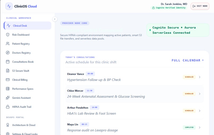Click the Cognito Verified Identity badge
The height and width of the screenshot is (135, 214).
coord(169,8)
